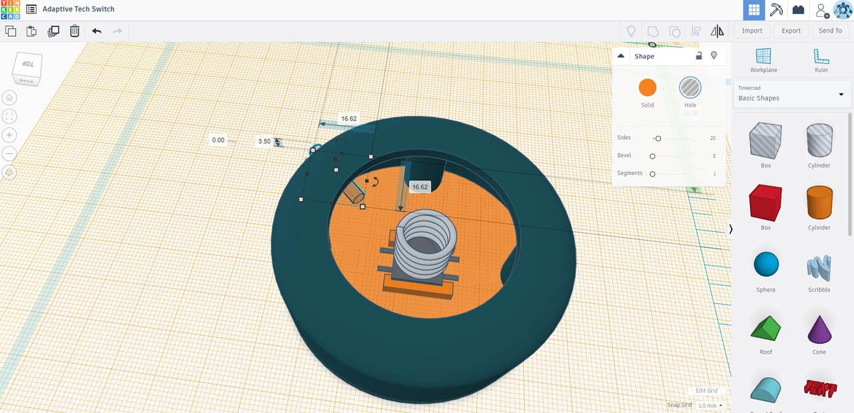Expand the right panel with the chevron arrow
Screen dimensions: 854x413
tap(730, 228)
